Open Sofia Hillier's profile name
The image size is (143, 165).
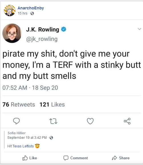point(17,133)
